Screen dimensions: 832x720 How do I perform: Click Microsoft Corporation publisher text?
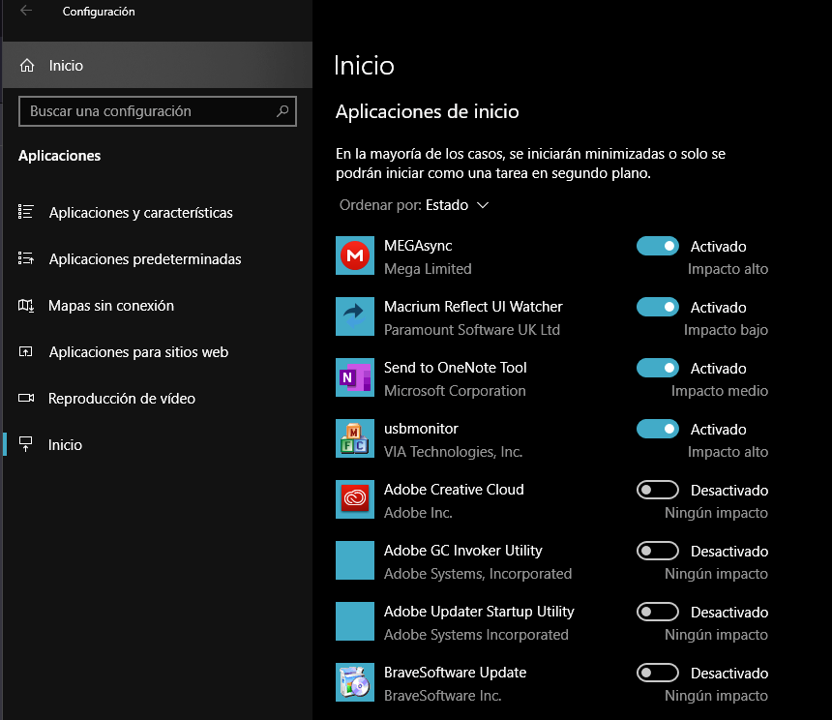(455, 391)
